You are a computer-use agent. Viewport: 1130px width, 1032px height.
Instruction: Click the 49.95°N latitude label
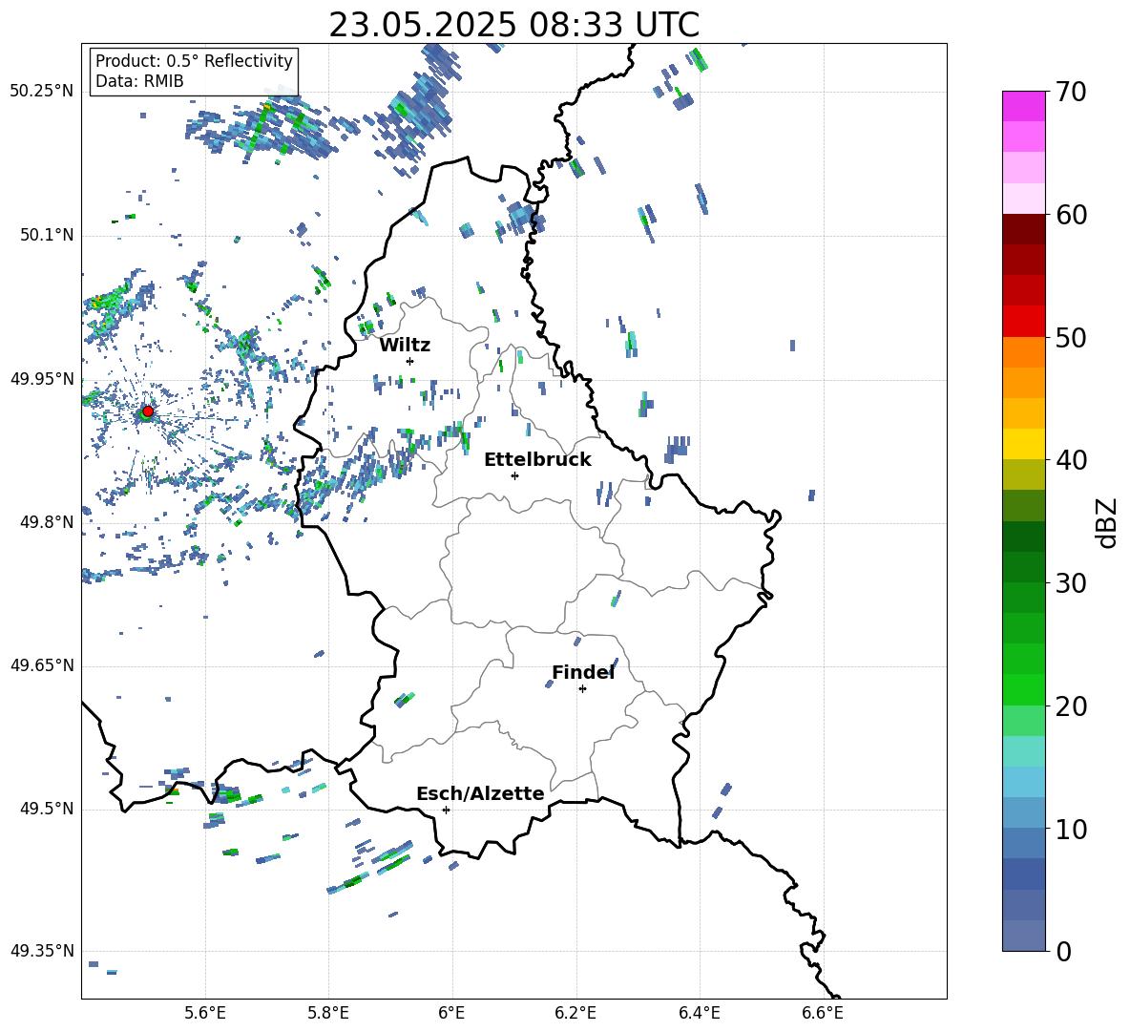42,378
